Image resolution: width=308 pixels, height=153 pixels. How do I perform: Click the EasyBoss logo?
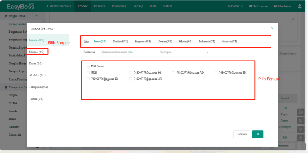click(20, 6)
